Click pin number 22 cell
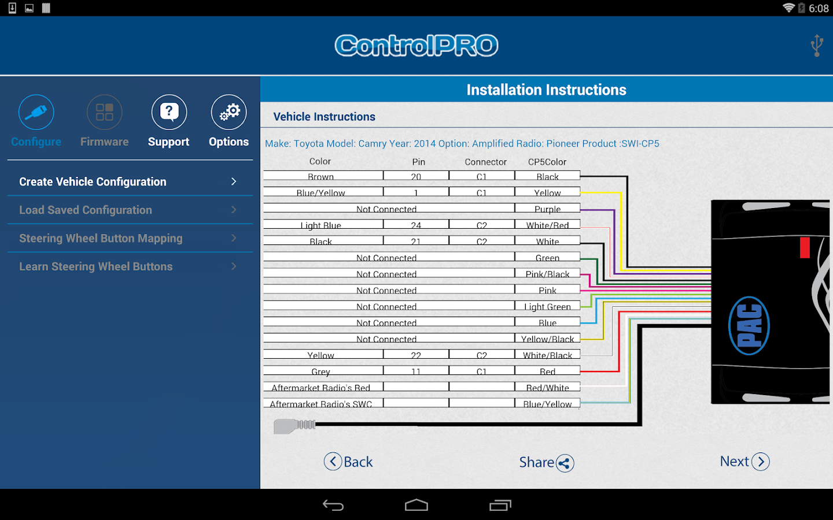 point(416,354)
